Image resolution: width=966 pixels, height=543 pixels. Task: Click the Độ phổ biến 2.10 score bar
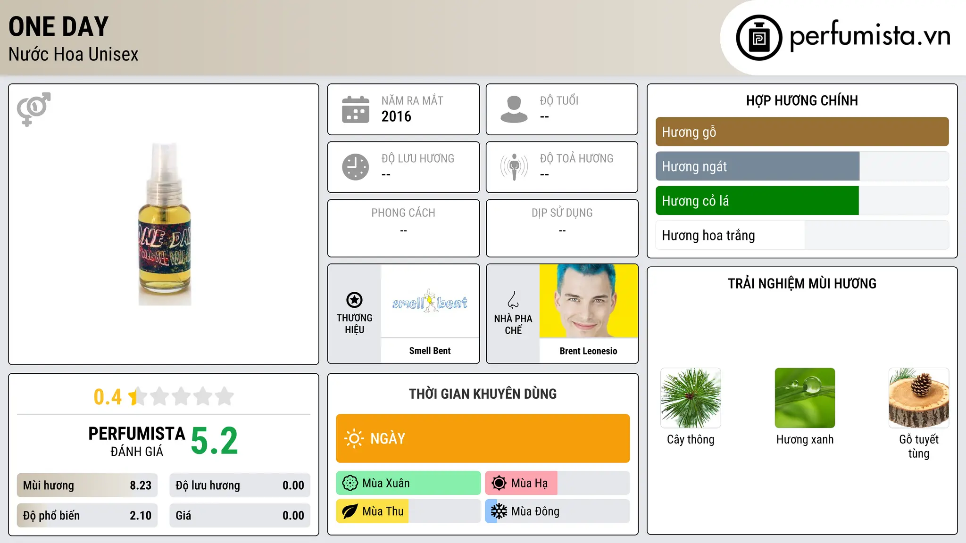[x=87, y=516]
